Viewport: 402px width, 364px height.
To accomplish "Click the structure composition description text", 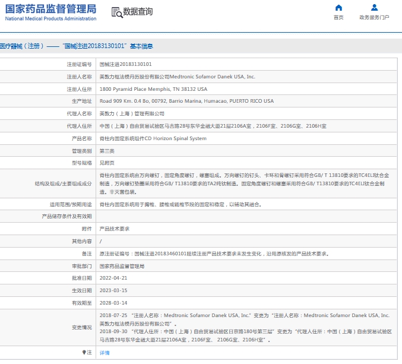I will tap(244, 183).
